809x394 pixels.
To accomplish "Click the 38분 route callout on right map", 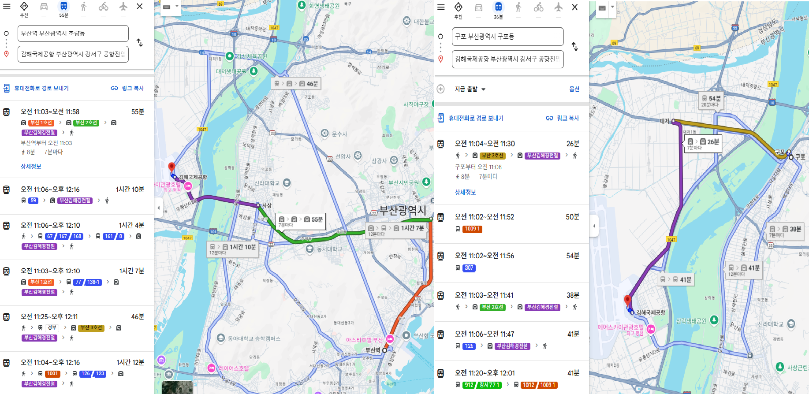I will (785, 231).
